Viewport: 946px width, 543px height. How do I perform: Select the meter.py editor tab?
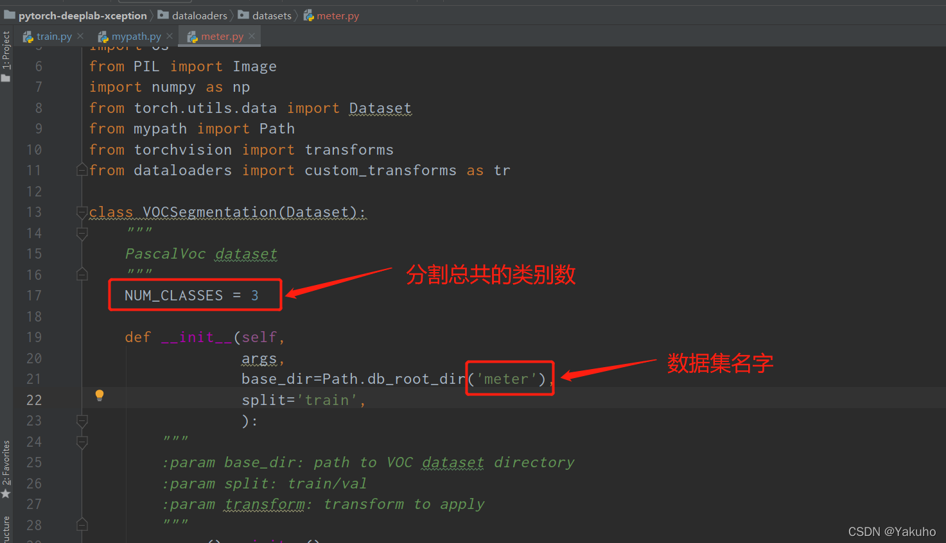coord(222,37)
